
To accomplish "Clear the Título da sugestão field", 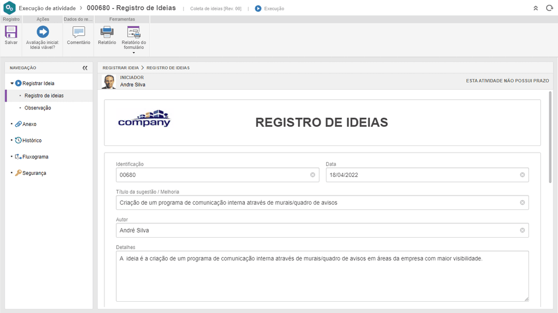I will point(522,203).
